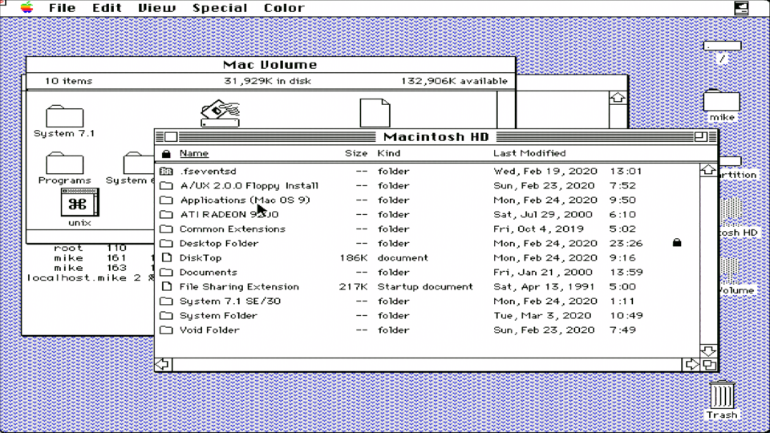This screenshot has width=770, height=433.
Task: Sort list by Size column
Action: click(356, 153)
